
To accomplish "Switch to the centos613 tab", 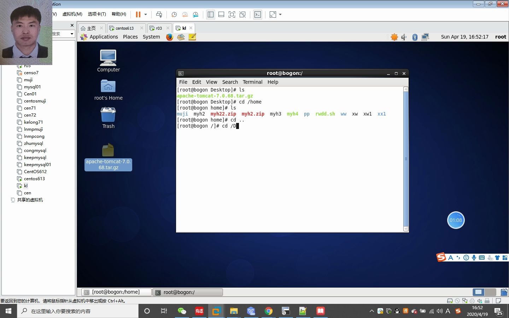I will 124,28.
